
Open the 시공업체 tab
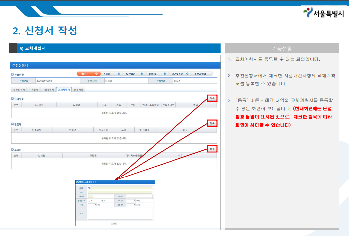34,89
